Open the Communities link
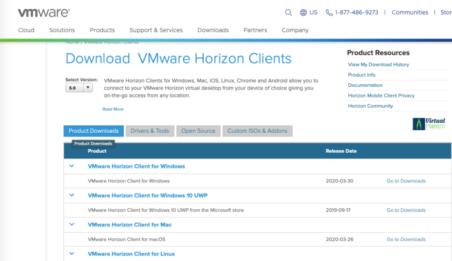 click(x=410, y=13)
